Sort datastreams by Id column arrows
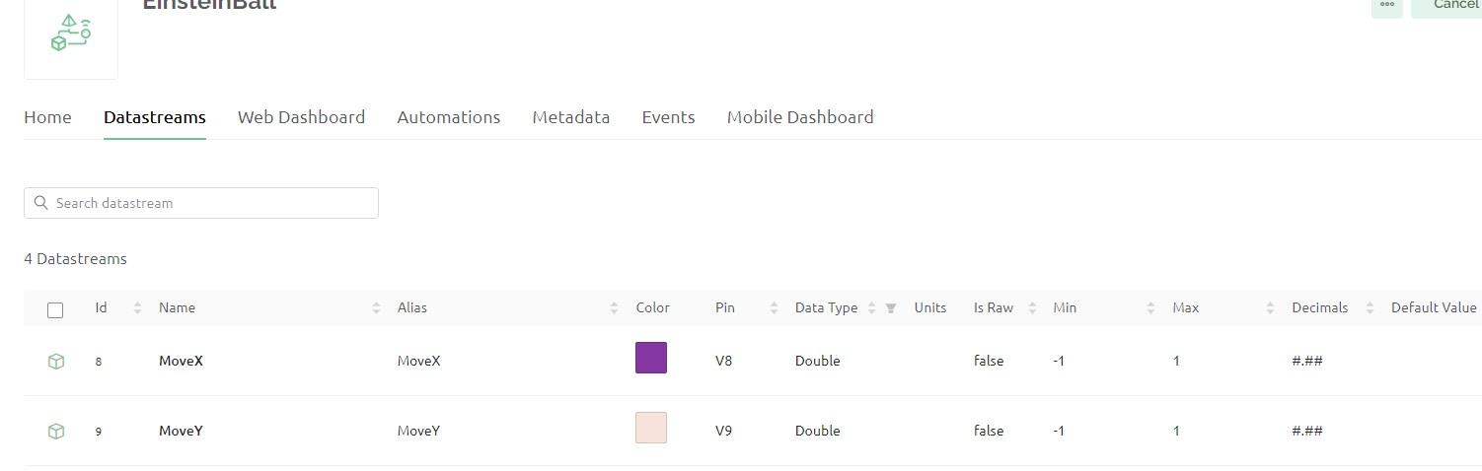Image resolution: width=1482 pixels, height=471 pixels. tap(137, 308)
